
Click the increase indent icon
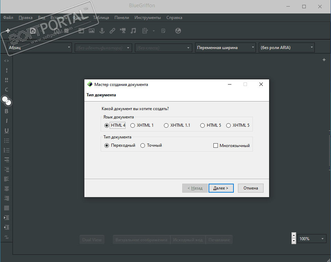(7, 217)
